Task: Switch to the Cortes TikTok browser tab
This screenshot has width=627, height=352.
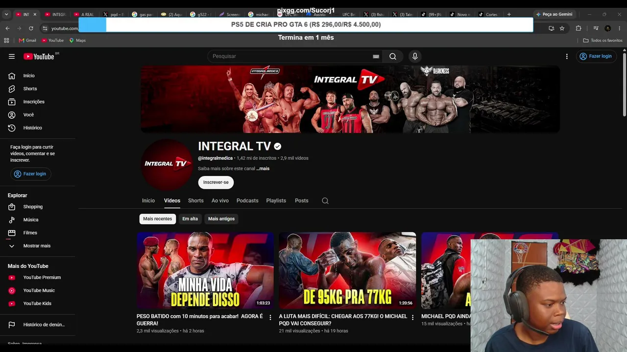Action: pyautogui.click(x=488, y=15)
